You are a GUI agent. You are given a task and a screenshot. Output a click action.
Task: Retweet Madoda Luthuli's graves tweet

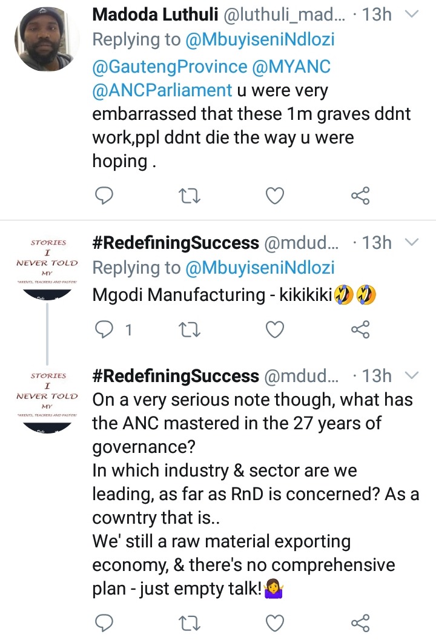pos(190,196)
